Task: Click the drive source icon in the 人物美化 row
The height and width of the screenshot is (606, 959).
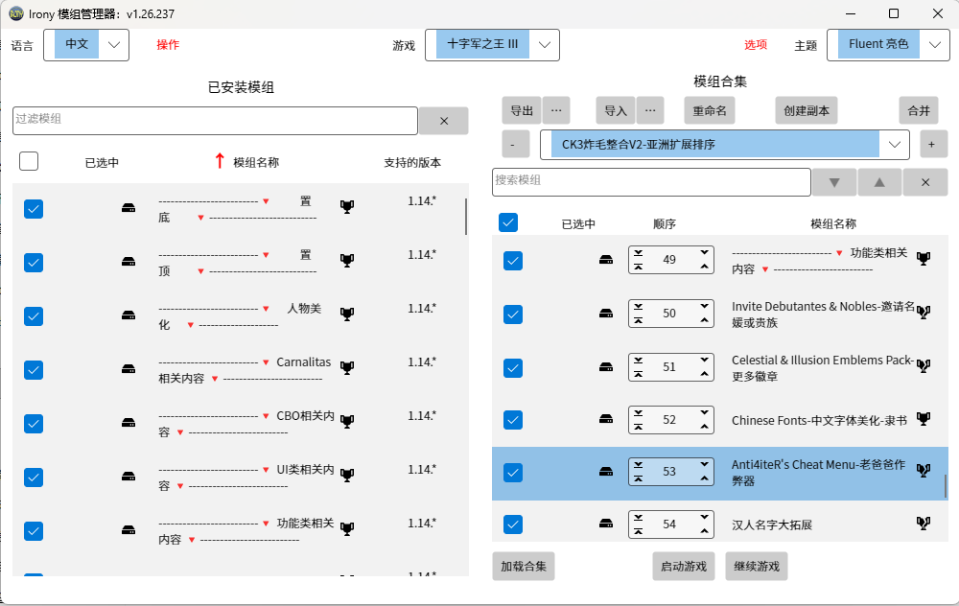Action: click(129, 315)
